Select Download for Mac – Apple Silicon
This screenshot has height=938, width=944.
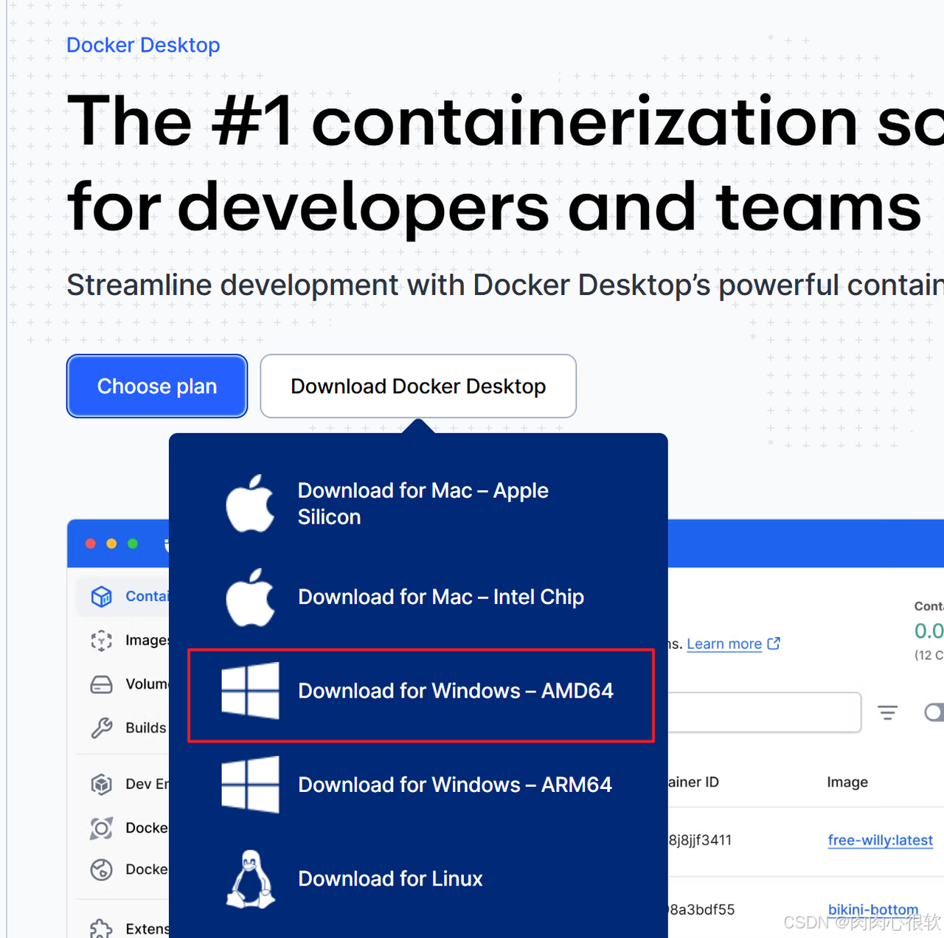[x=419, y=504]
